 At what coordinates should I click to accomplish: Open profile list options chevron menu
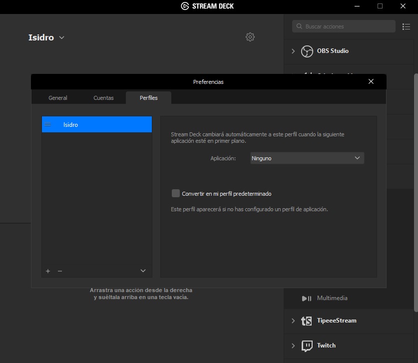pyautogui.click(x=143, y=271)
